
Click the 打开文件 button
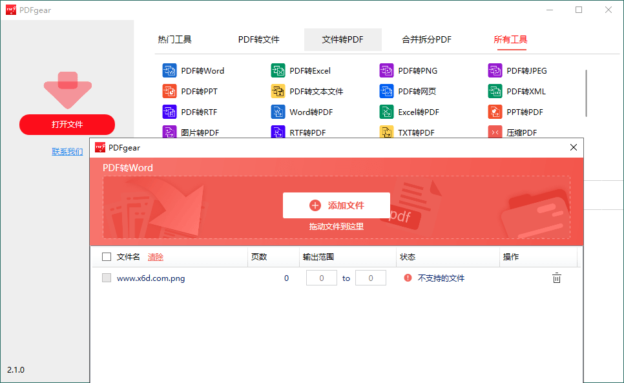67,125
